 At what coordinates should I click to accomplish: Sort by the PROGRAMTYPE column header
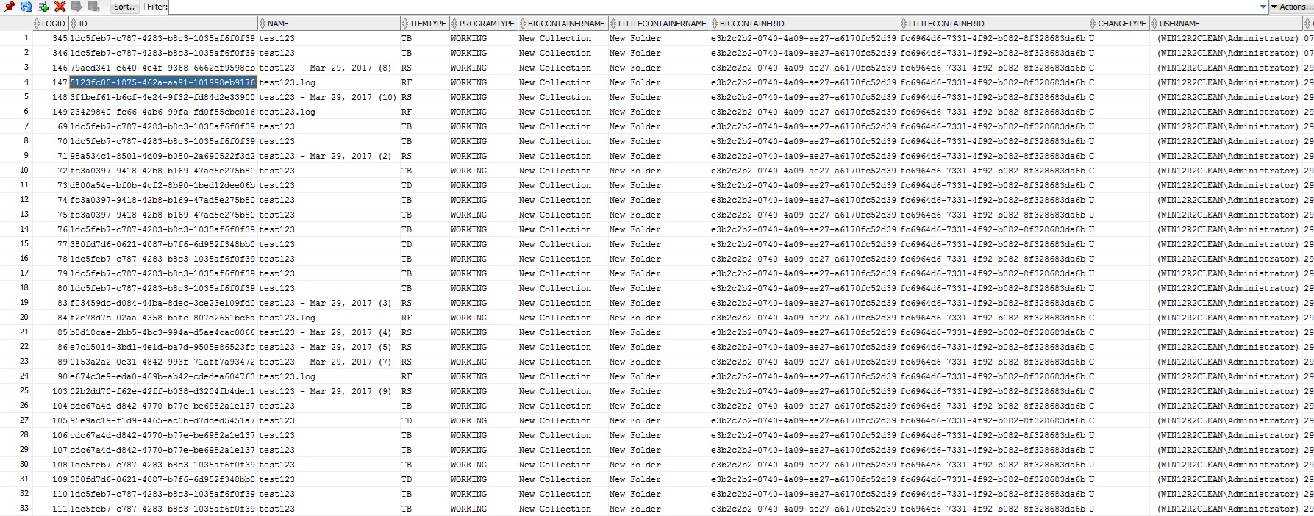483,24
